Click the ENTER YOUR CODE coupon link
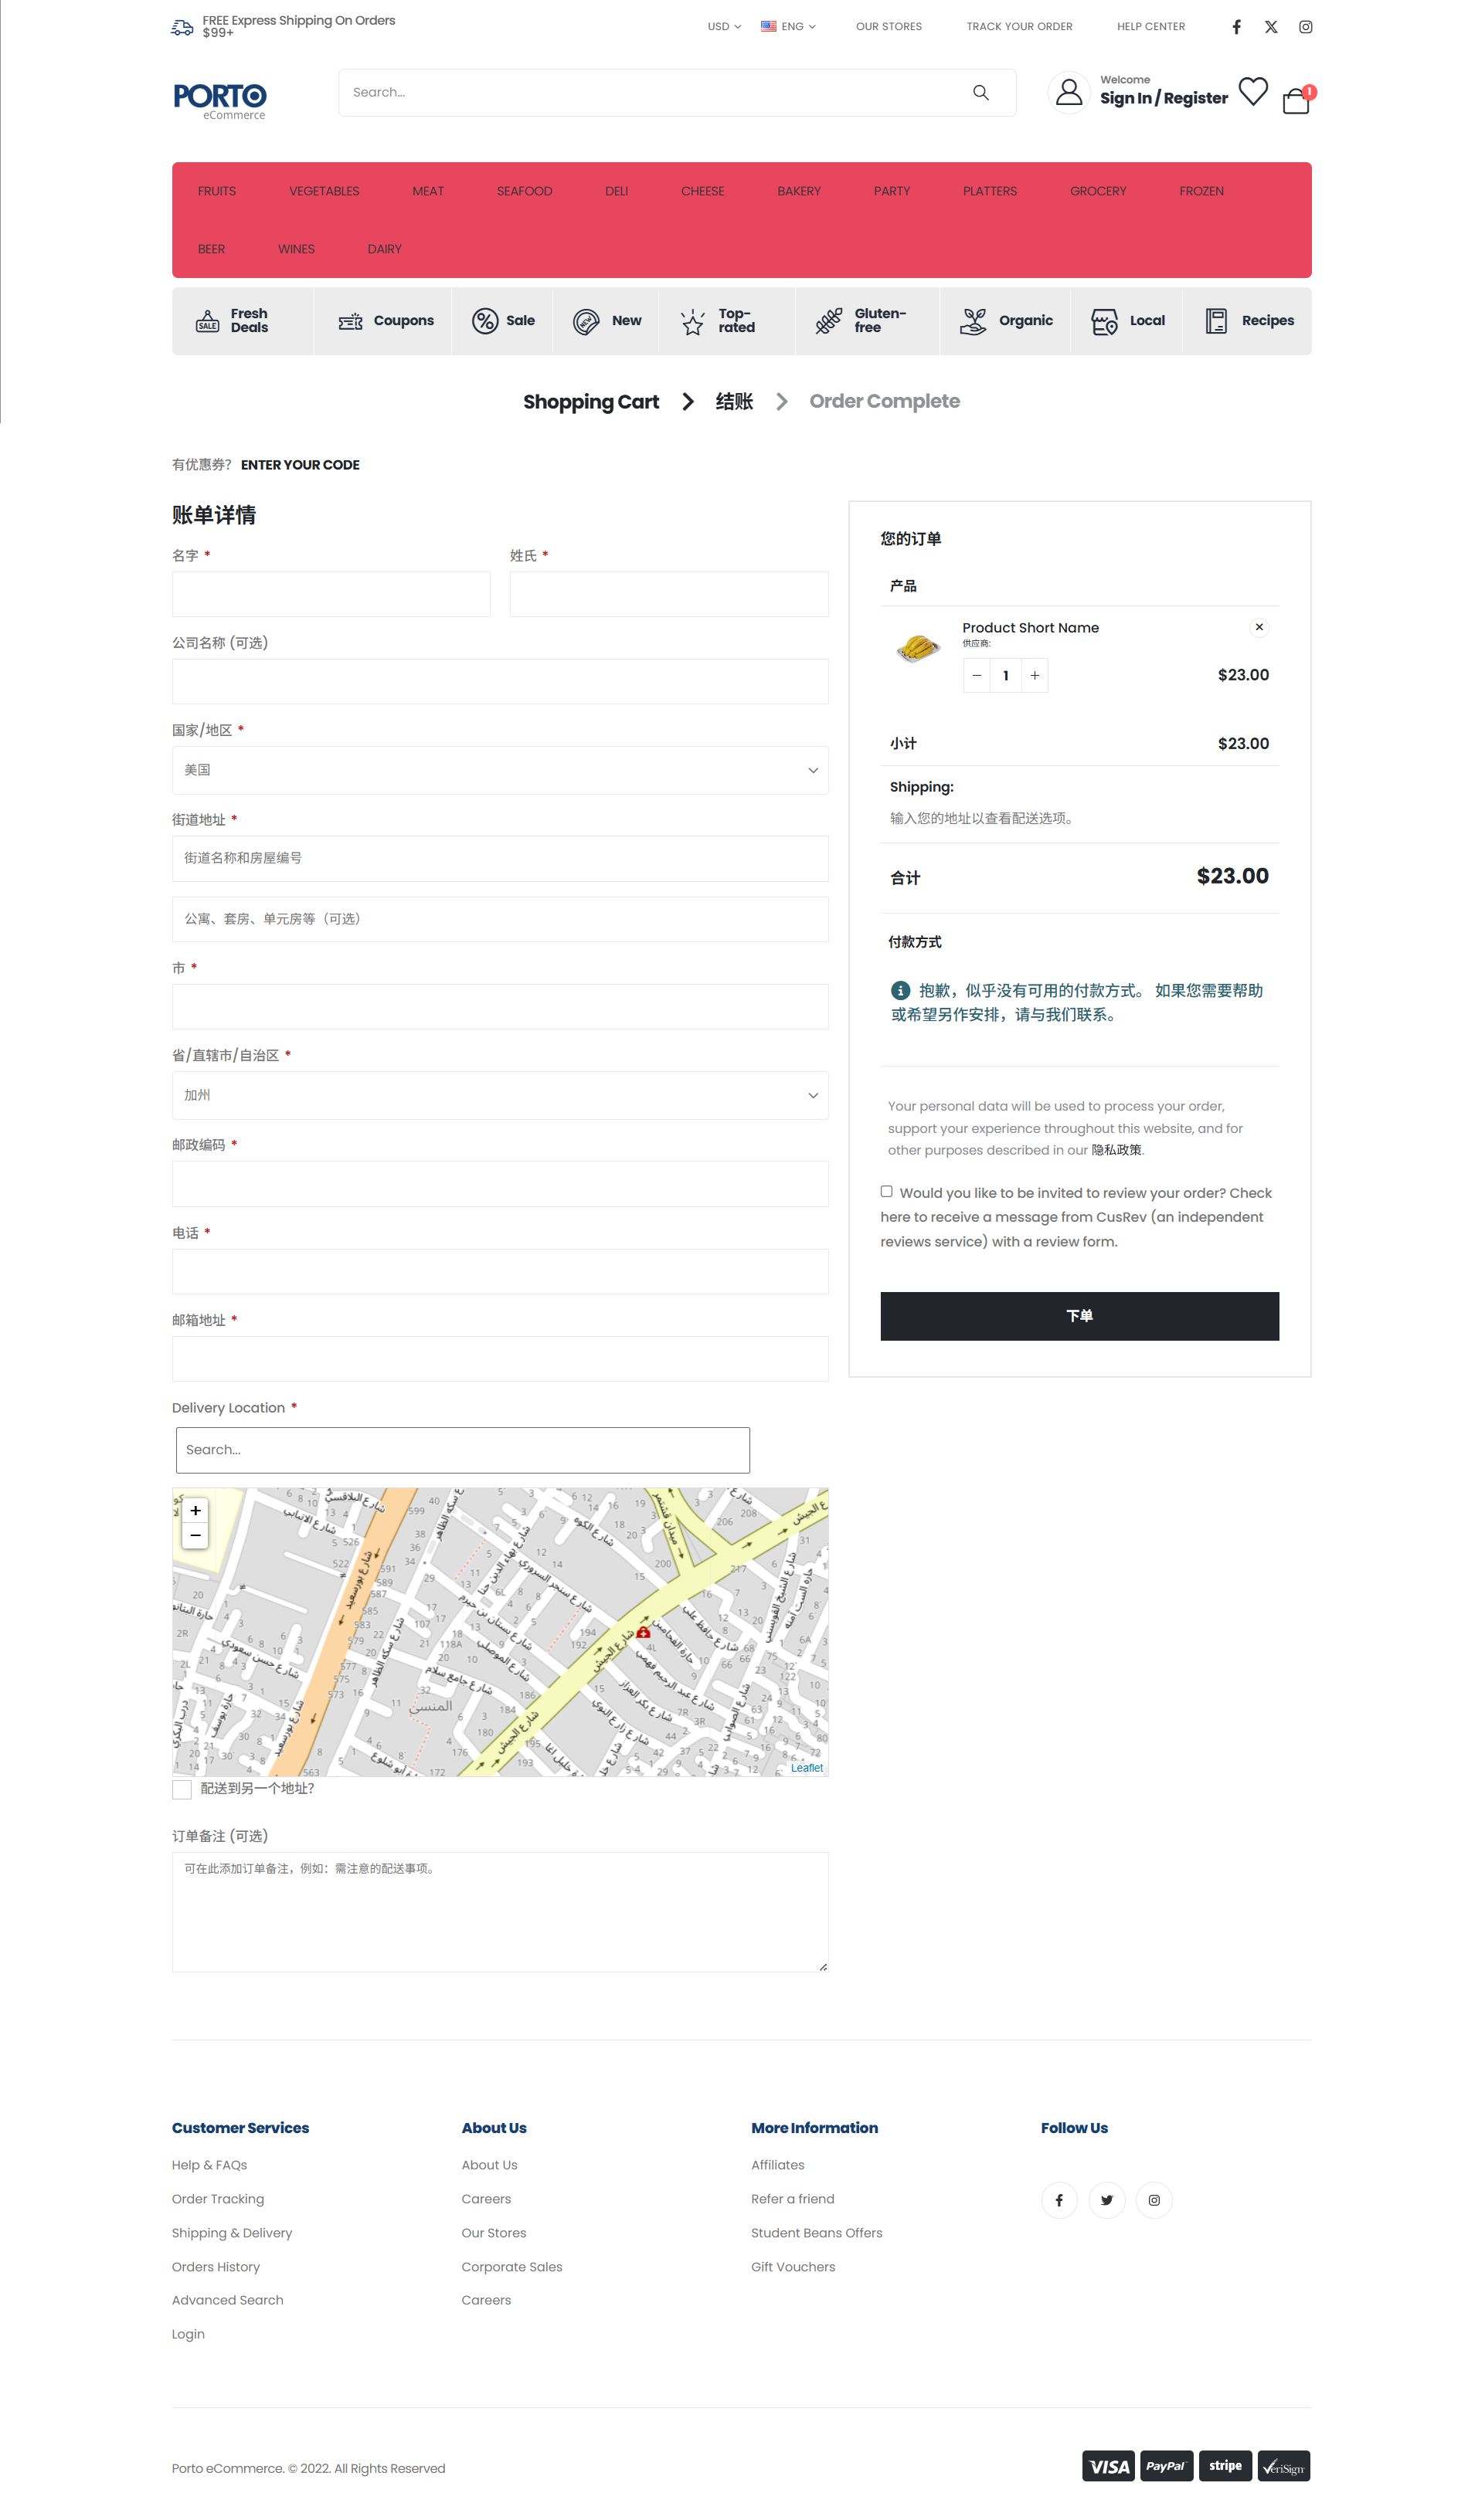Viewport: 1468px width, 2520px height. [x=301, y=465]
